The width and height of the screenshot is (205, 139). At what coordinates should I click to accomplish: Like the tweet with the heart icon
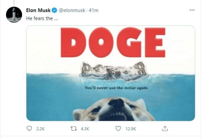(x=118, y=128)
